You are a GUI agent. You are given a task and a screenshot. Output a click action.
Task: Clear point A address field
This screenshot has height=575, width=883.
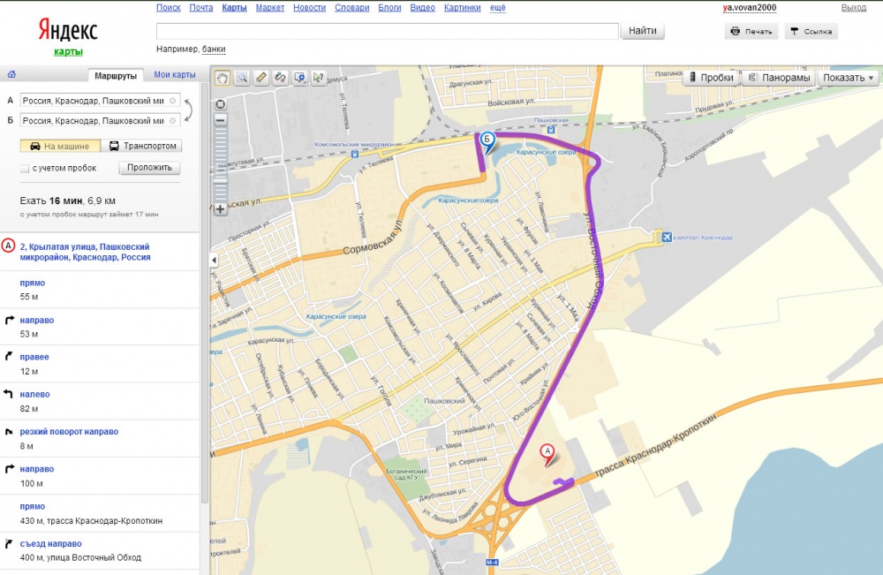[172, 101]
